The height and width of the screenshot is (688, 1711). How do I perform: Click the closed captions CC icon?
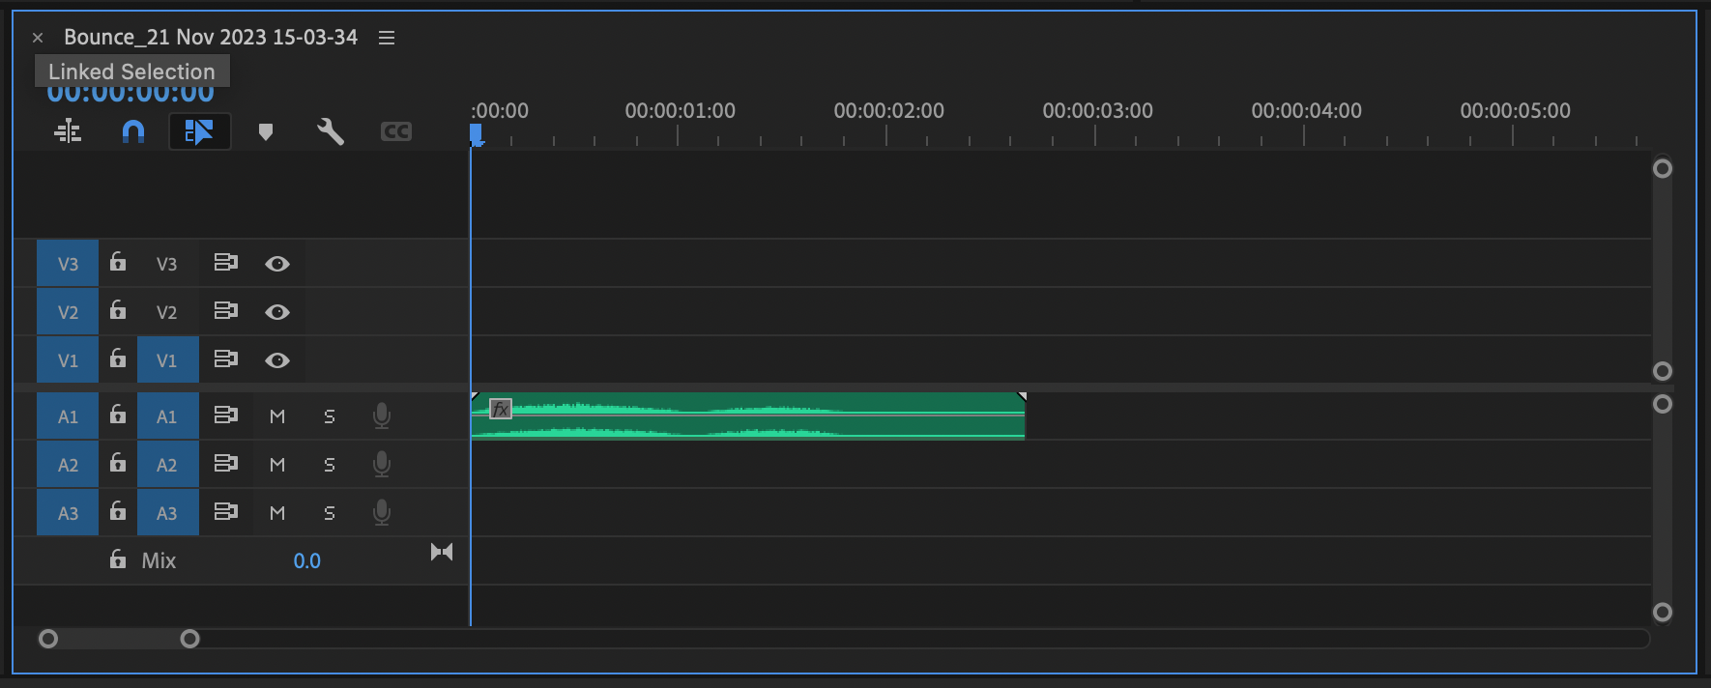point(395,131)
